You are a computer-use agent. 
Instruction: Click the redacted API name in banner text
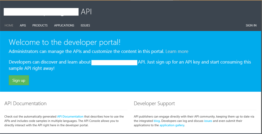pyautogui.click(x=114, y=62)
